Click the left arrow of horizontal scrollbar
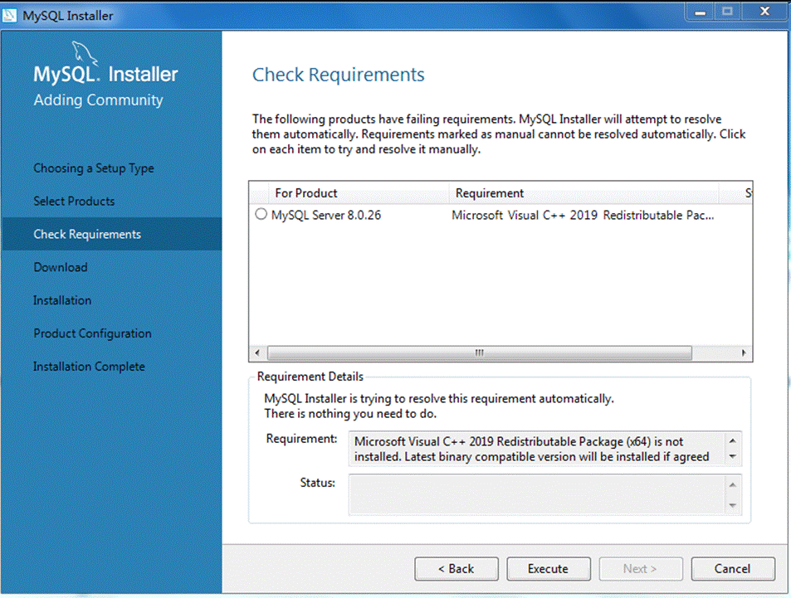The width and height of the screenshot is (791, 598). point(258,353)
